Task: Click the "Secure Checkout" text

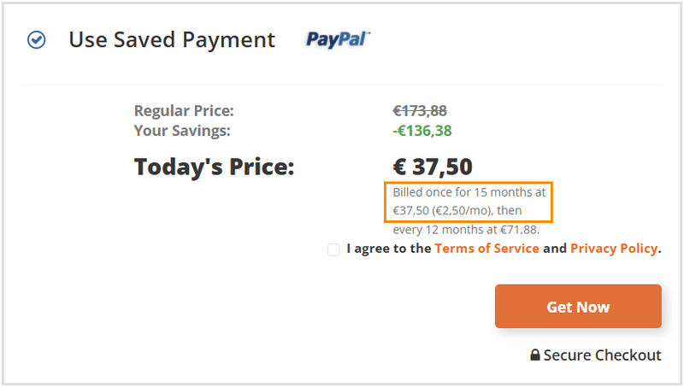Action: (602, 355)
